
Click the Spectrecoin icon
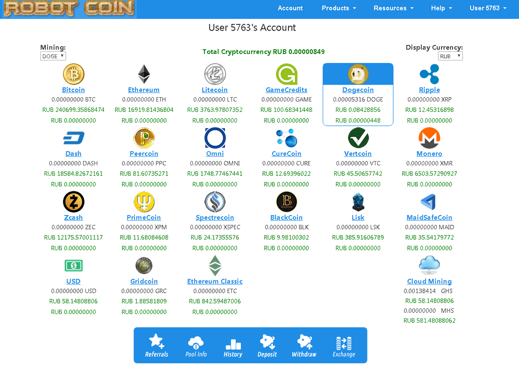coord(215,202)
